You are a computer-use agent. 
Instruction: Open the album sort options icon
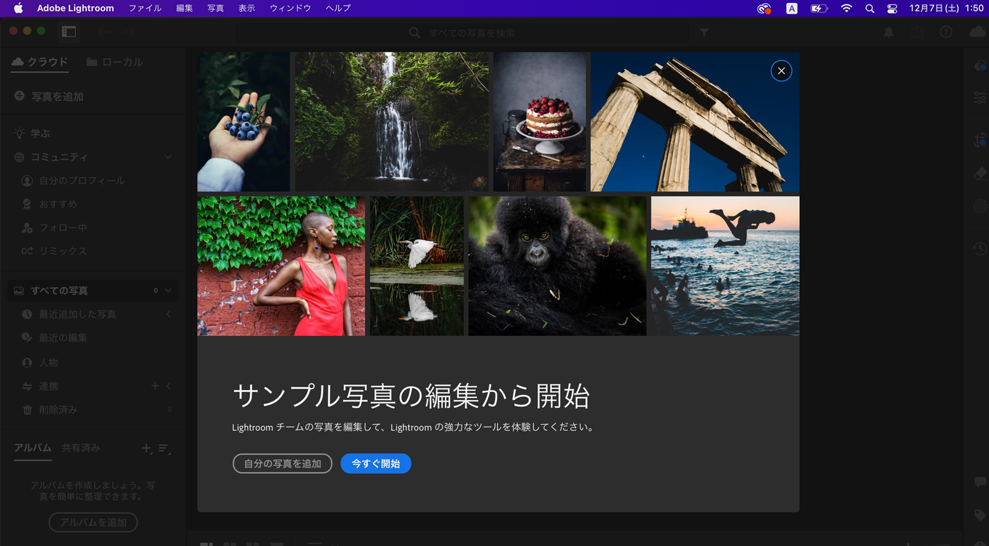(x=164, y=448)
